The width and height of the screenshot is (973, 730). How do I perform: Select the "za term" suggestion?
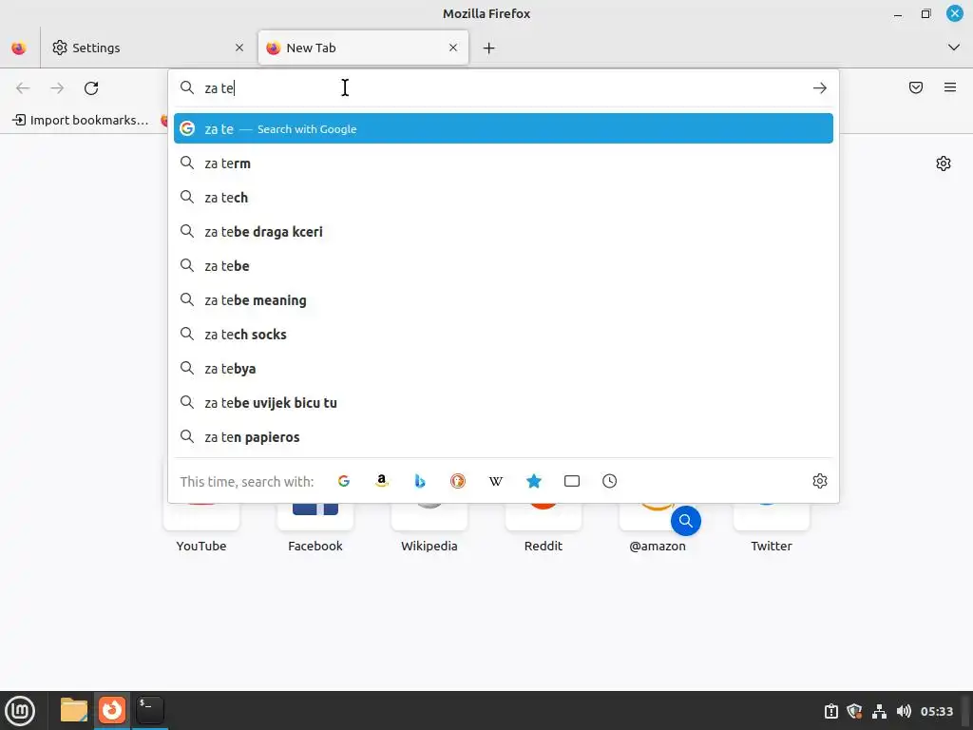[x=504, y=163]
